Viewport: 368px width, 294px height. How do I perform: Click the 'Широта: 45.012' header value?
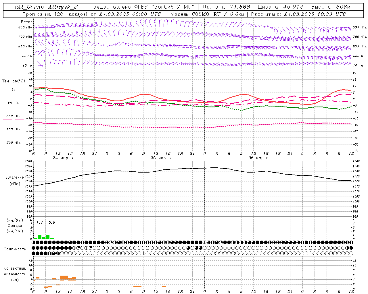280,7
